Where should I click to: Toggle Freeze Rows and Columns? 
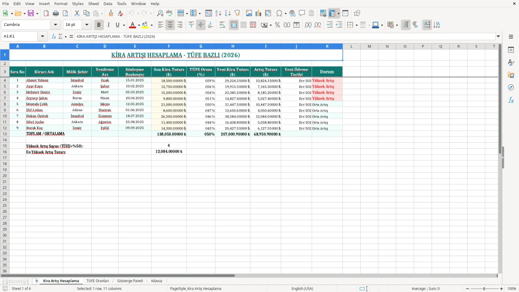[332, 13]
